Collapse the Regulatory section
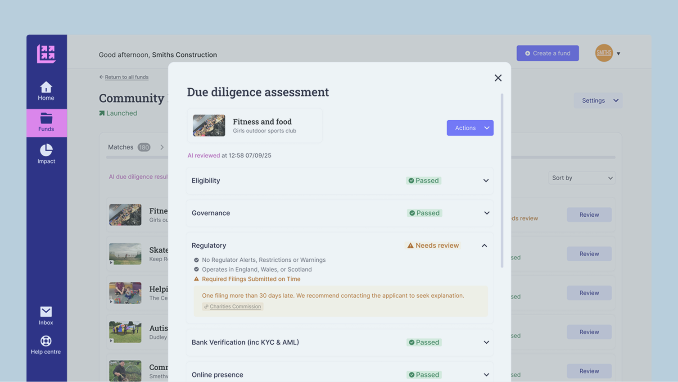678x382 pixels. coord(484,246)
